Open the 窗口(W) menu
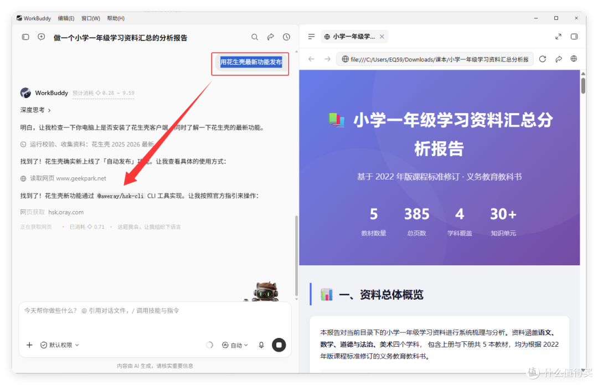598x385 pixels. (90, 18)
